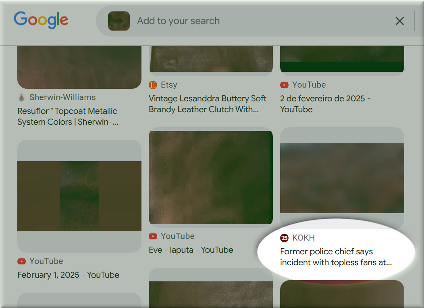Open 'Former police chief says' KOKH article
The image size is (424, 308).
[x=336, y=257]
